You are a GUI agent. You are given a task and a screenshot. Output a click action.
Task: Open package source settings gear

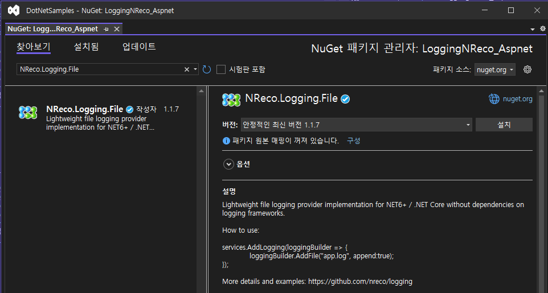[x=527, y=69]
